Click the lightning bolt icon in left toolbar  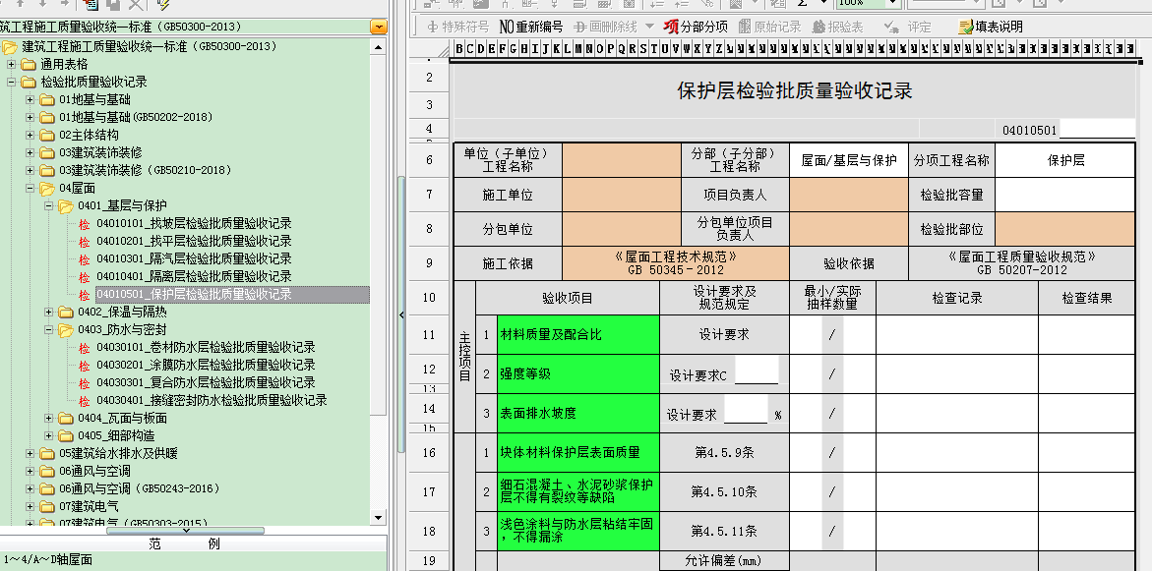pyautogui.click(x=163, y=5)
